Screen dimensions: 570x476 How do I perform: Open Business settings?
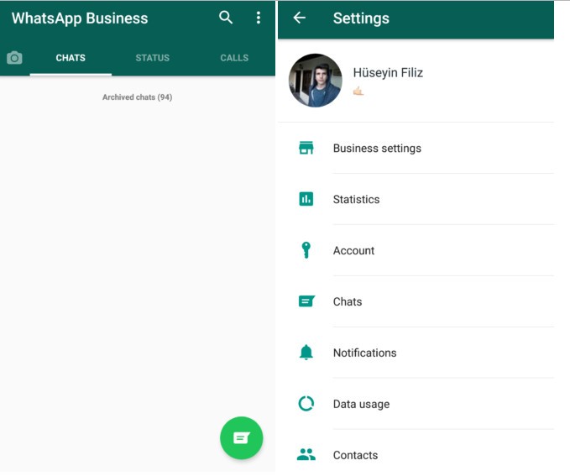(416, 148)
